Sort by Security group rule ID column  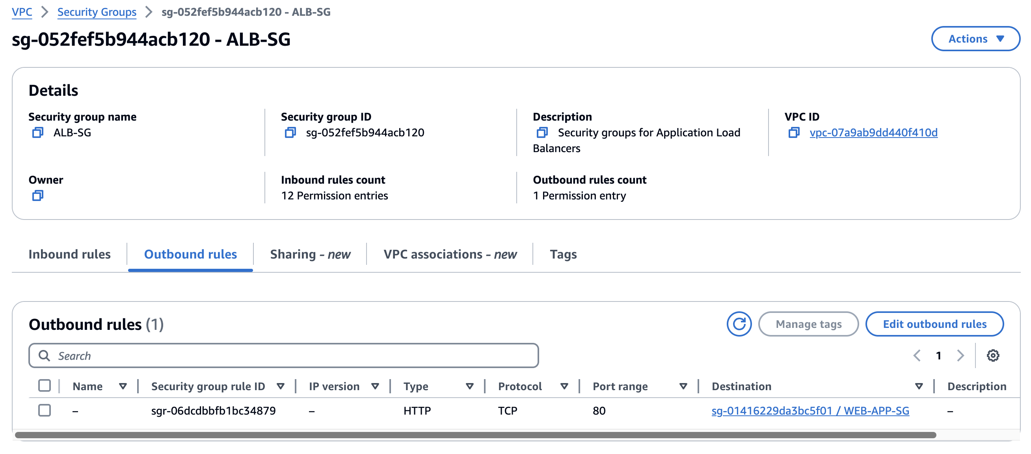pyautogui.click(x=280, y=386)
